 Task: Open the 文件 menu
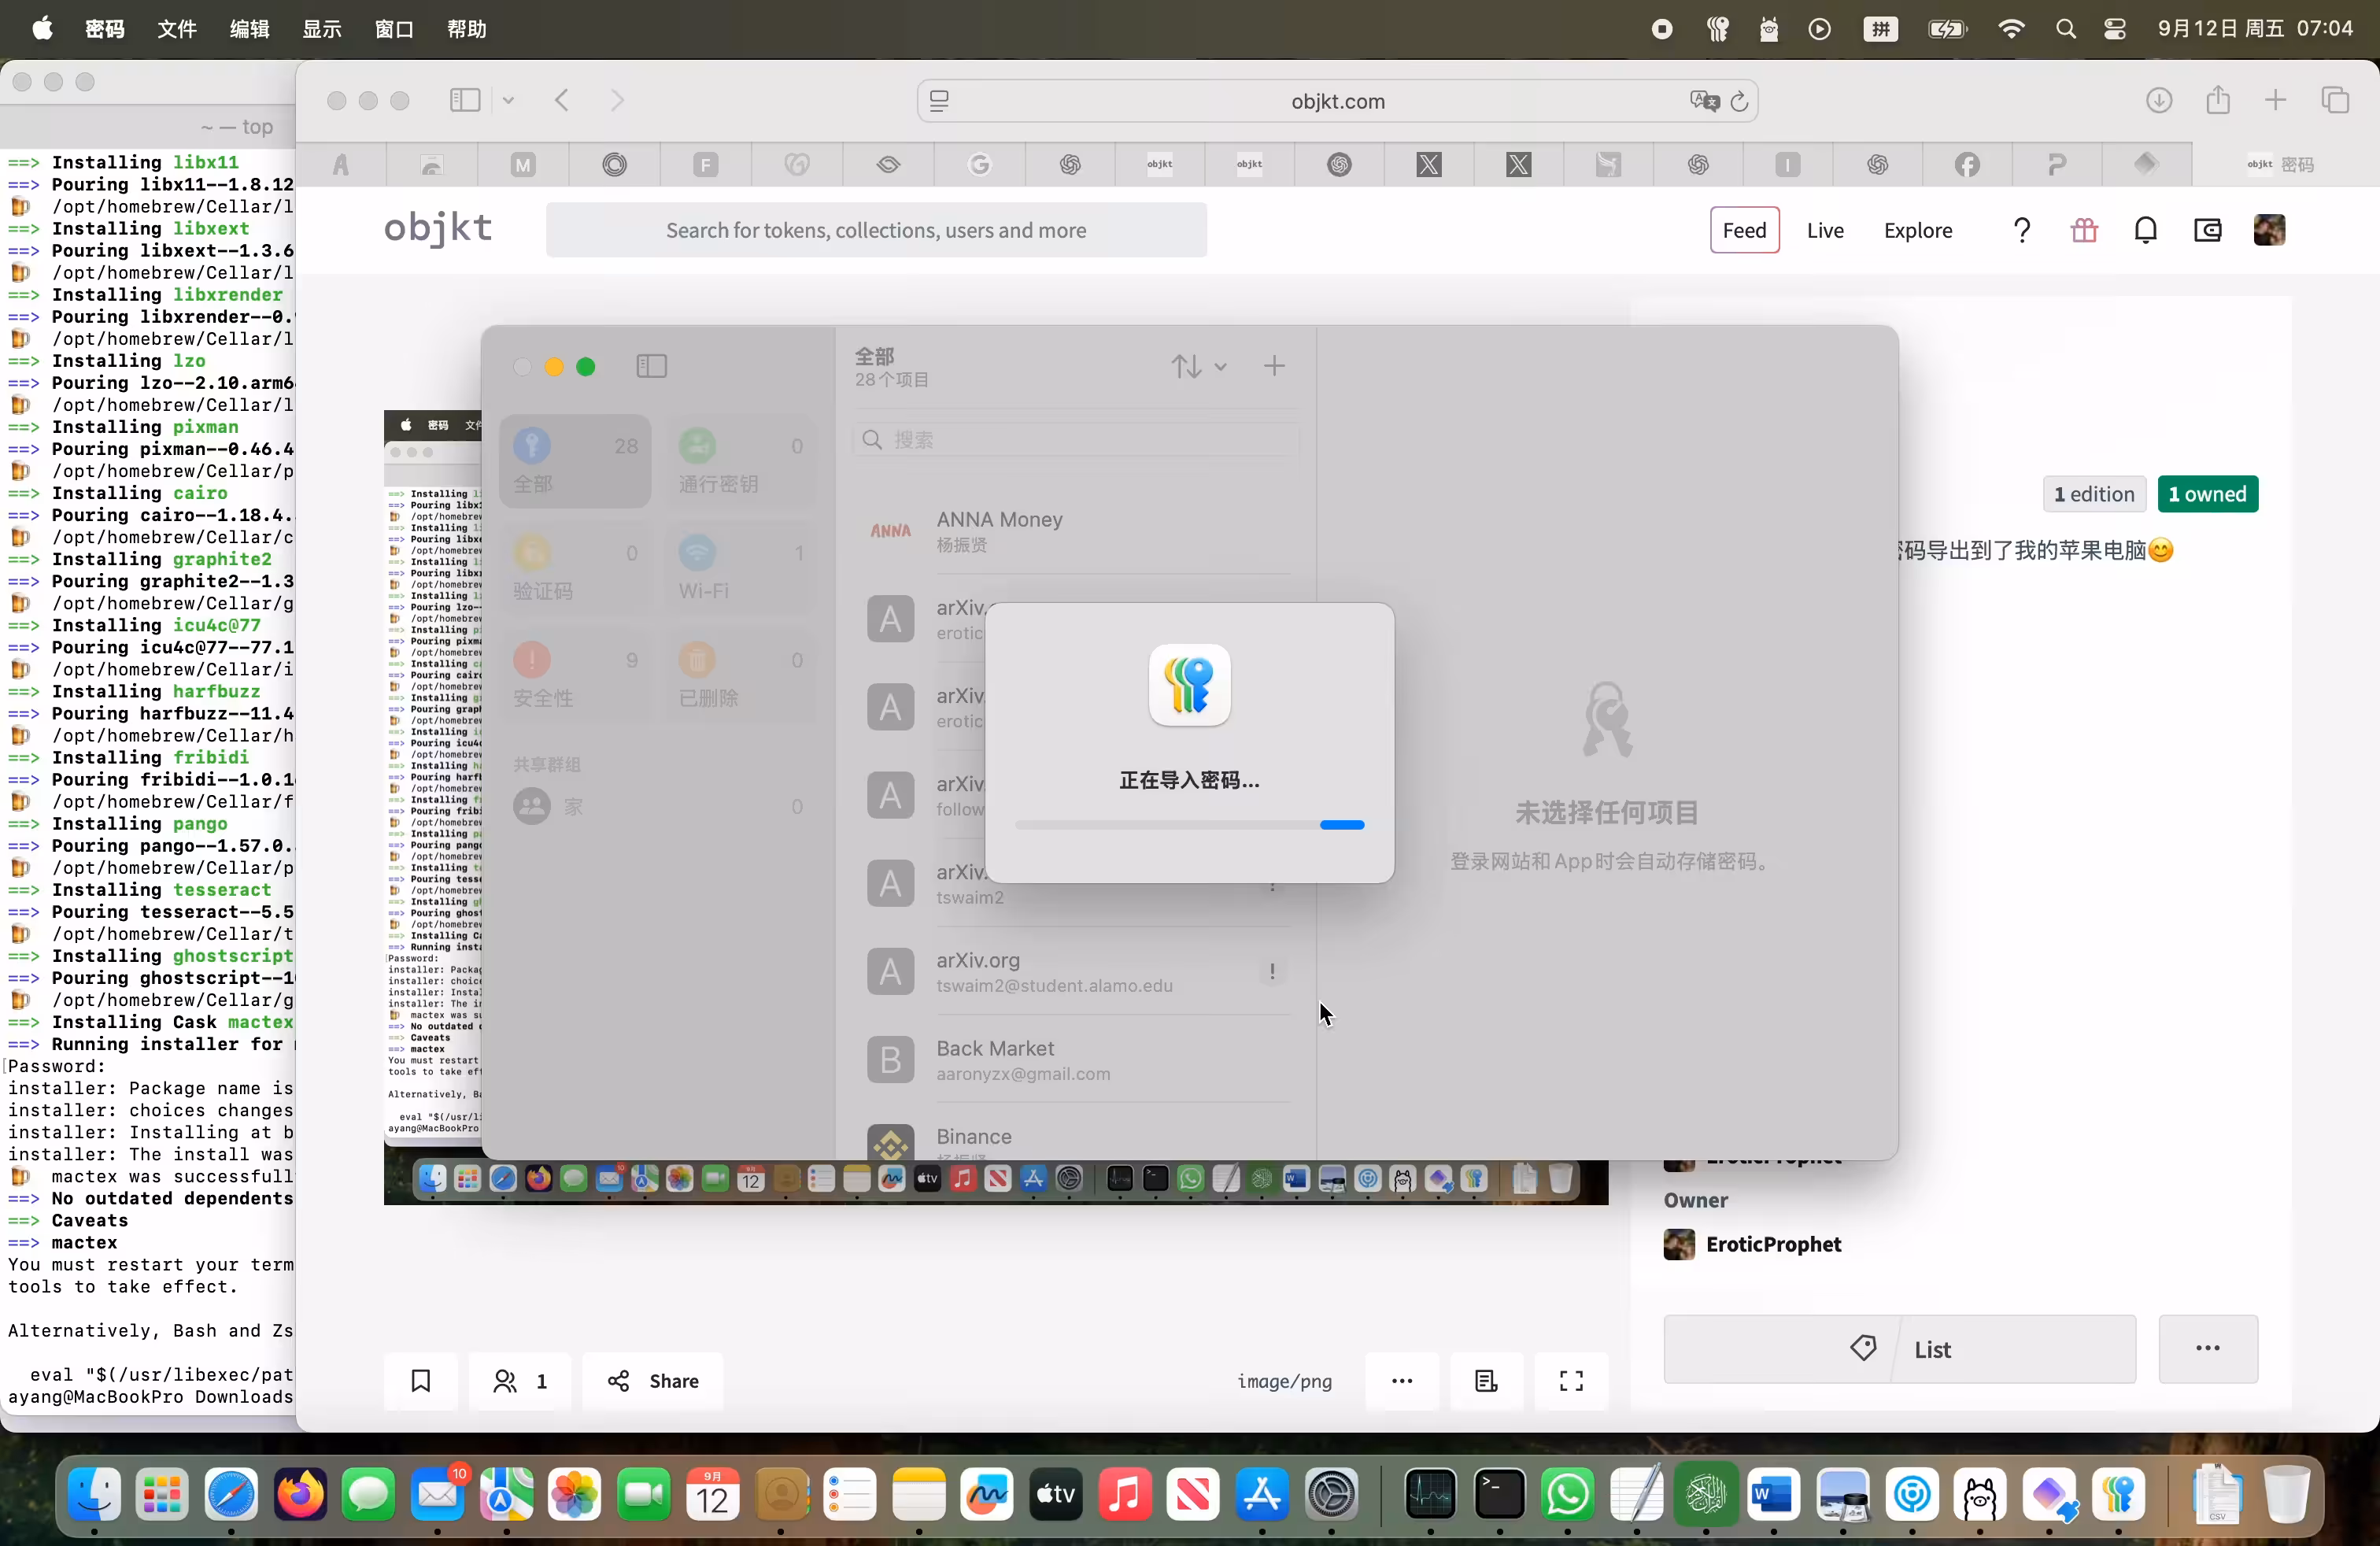pos(177,29)
